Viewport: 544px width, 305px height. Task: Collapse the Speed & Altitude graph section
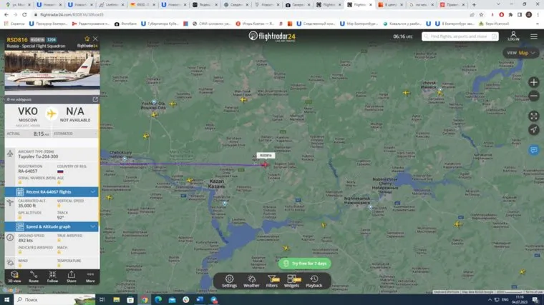(x=93, y=226)
